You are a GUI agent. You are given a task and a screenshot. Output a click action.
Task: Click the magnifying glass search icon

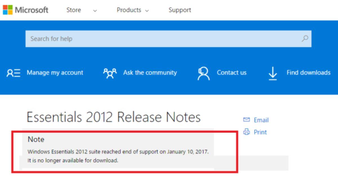pos(305,38)
